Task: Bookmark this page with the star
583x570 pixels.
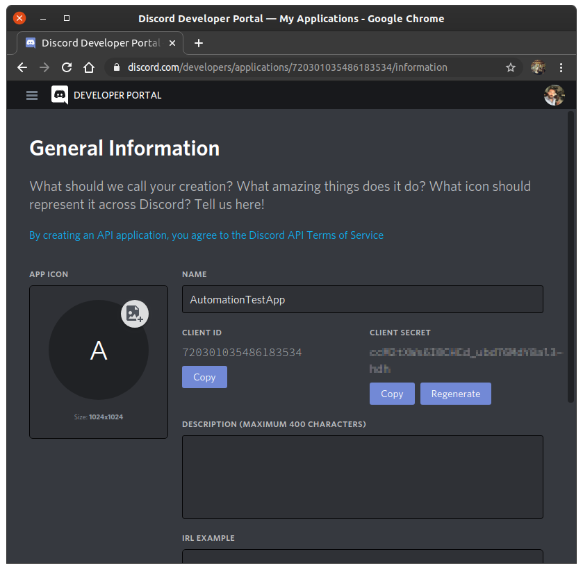Action: point(511,67)
